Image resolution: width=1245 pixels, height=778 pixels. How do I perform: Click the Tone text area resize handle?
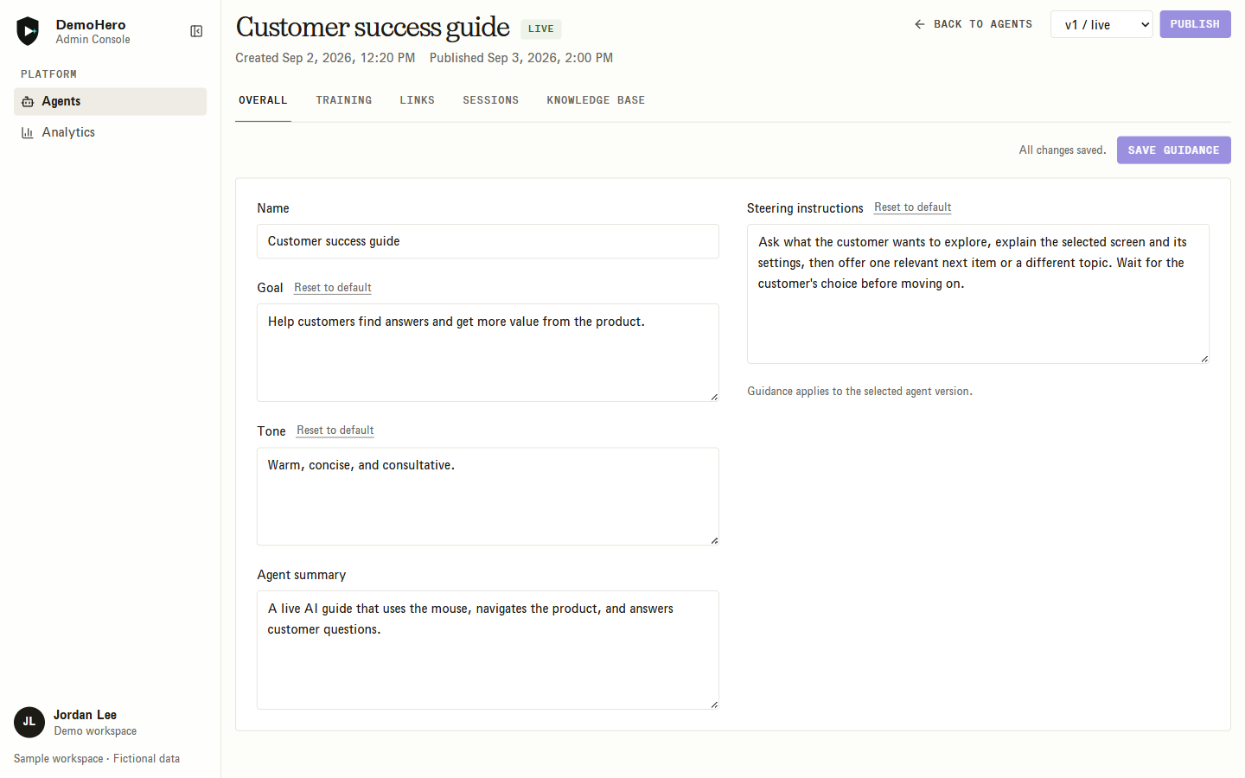click(714, 540)
